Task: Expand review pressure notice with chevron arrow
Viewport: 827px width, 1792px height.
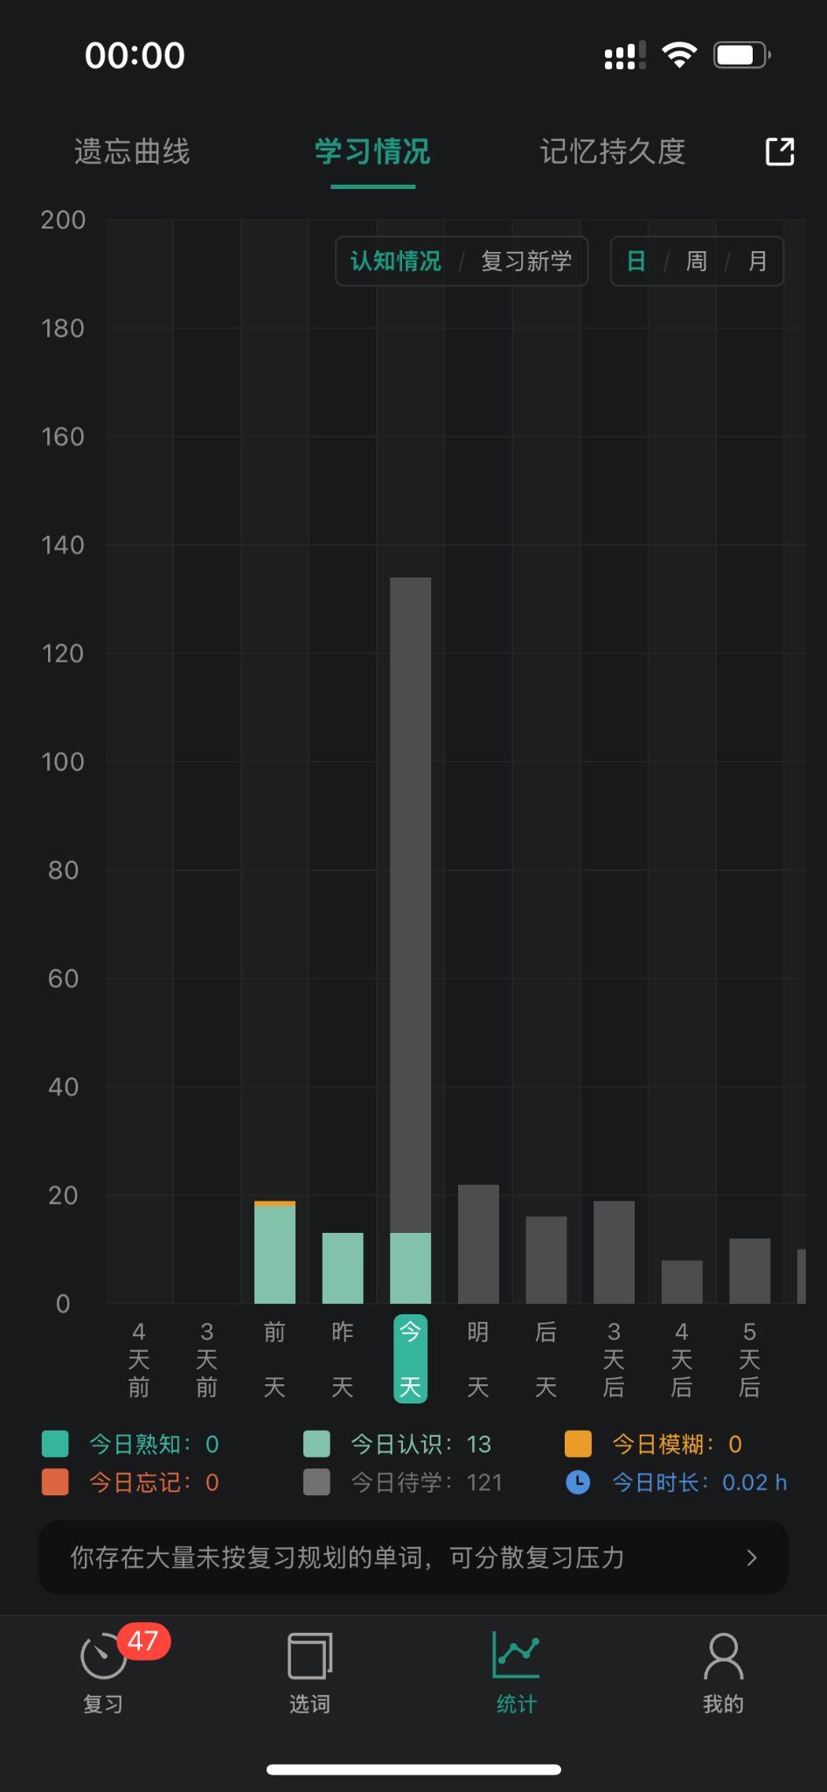Action: (x=752, y=1557)
